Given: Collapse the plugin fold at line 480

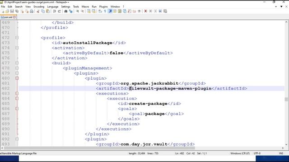Looking at the screenshot, I should [17, 78].
